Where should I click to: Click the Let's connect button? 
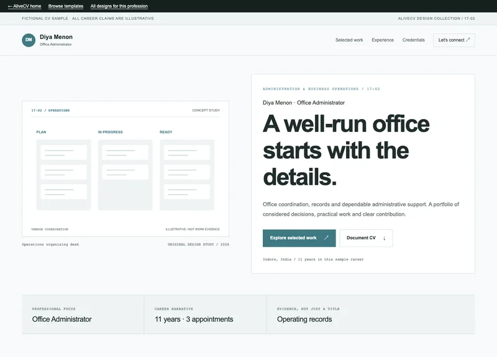454,40
